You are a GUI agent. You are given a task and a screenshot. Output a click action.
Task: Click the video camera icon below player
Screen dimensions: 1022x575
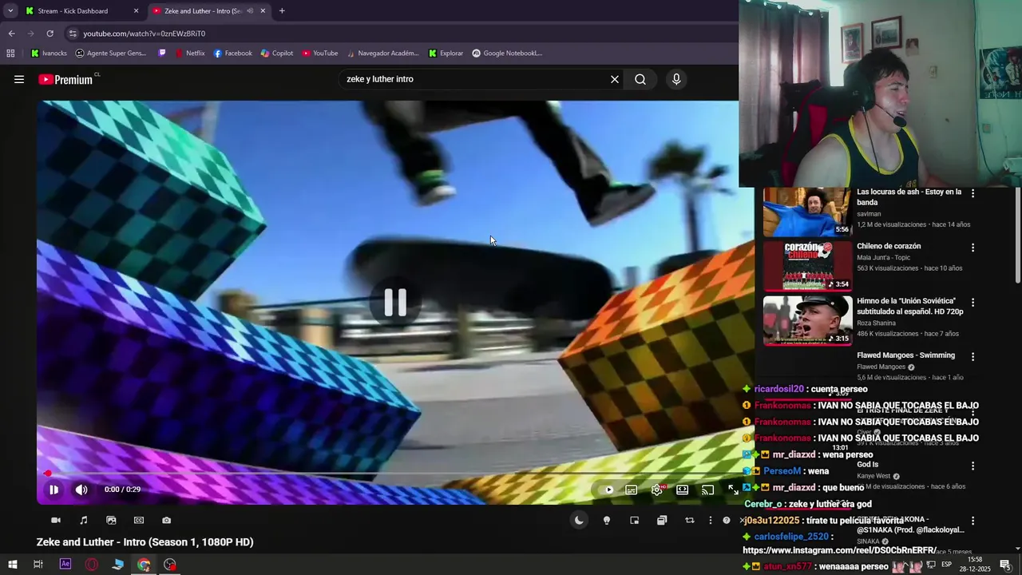pyautogui.click(x=56, y=520)
